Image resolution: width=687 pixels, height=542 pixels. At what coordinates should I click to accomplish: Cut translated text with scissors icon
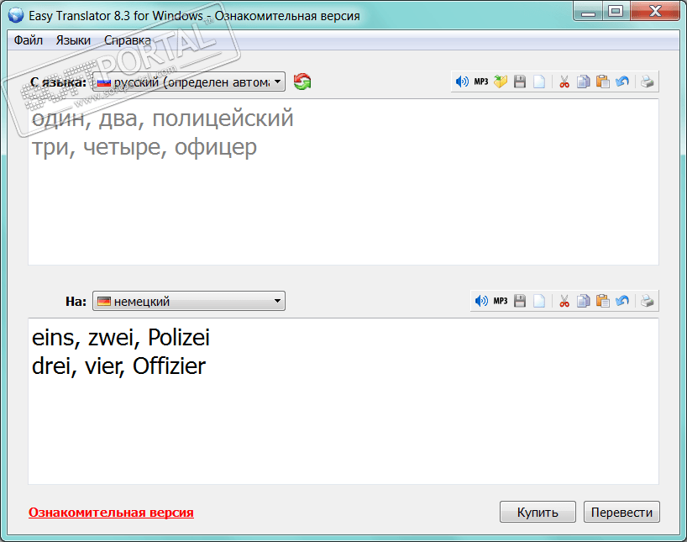pos(564,301)
